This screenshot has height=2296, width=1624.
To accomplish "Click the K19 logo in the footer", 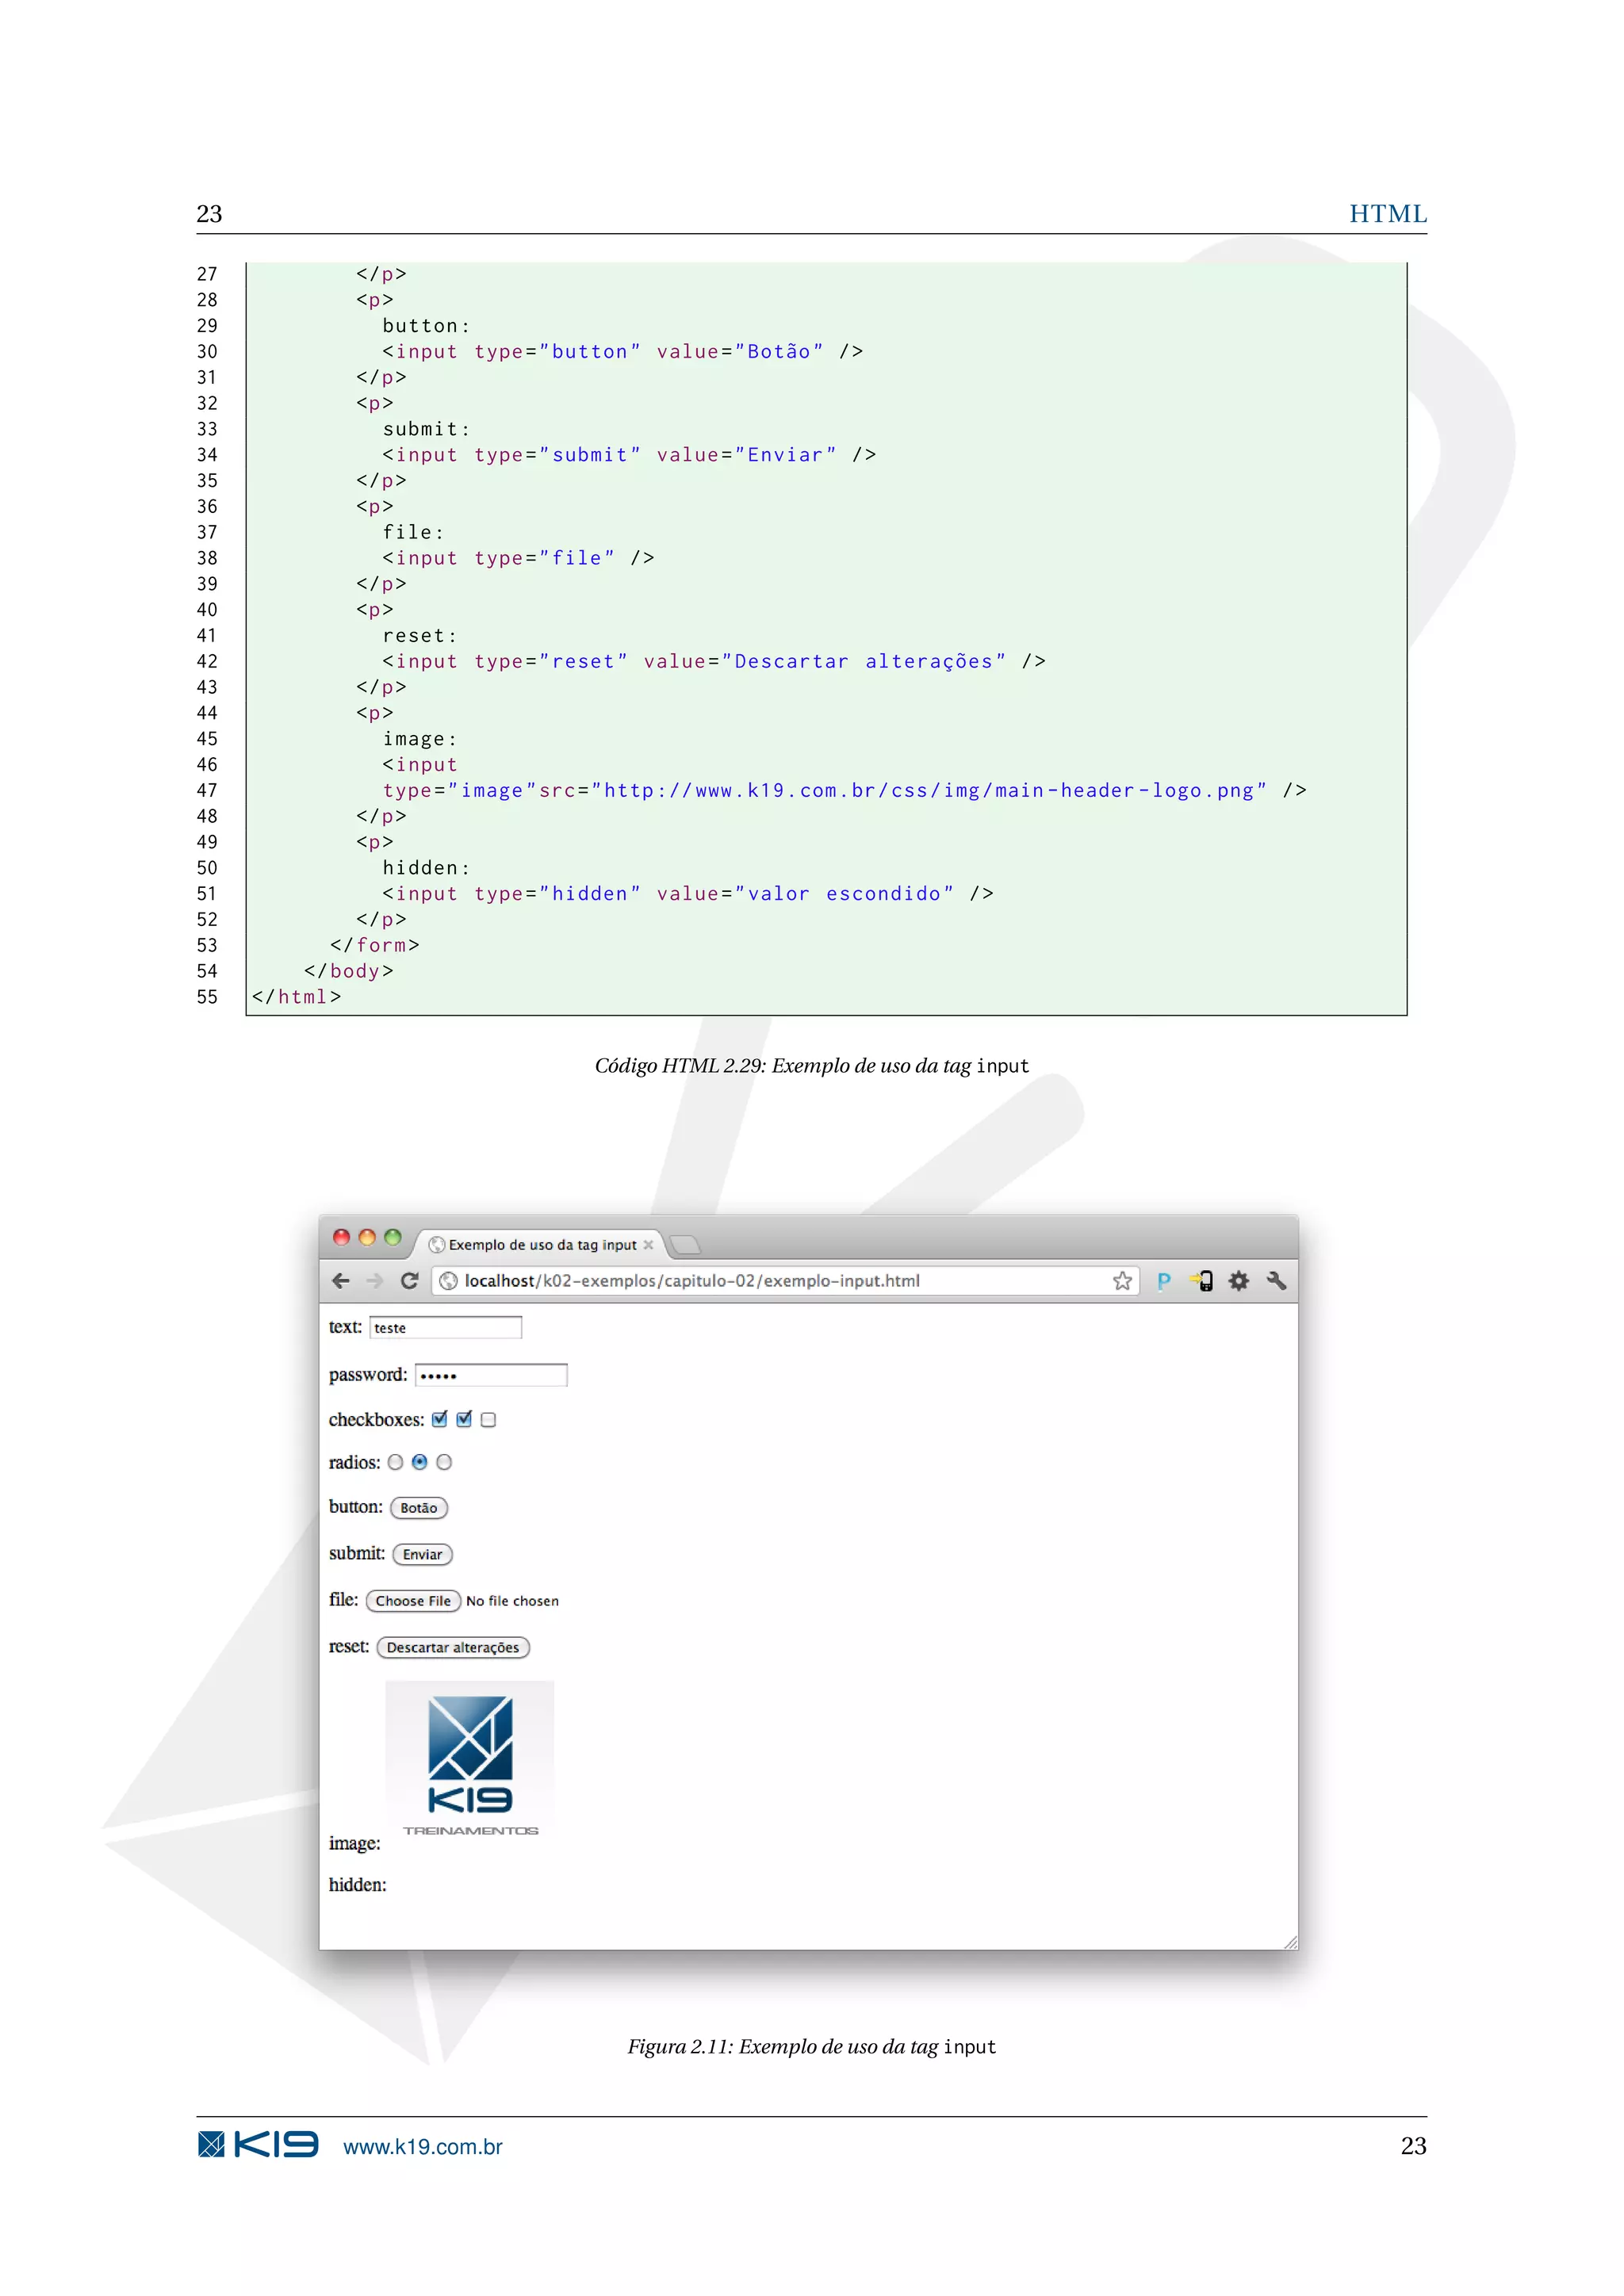I will (x=258, y=2145).
